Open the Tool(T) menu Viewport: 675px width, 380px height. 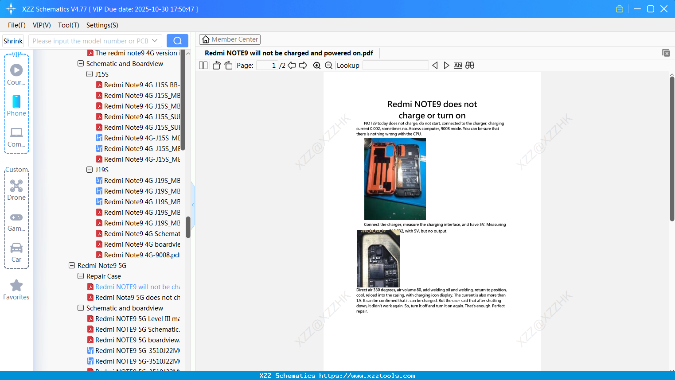pos(69,25)
